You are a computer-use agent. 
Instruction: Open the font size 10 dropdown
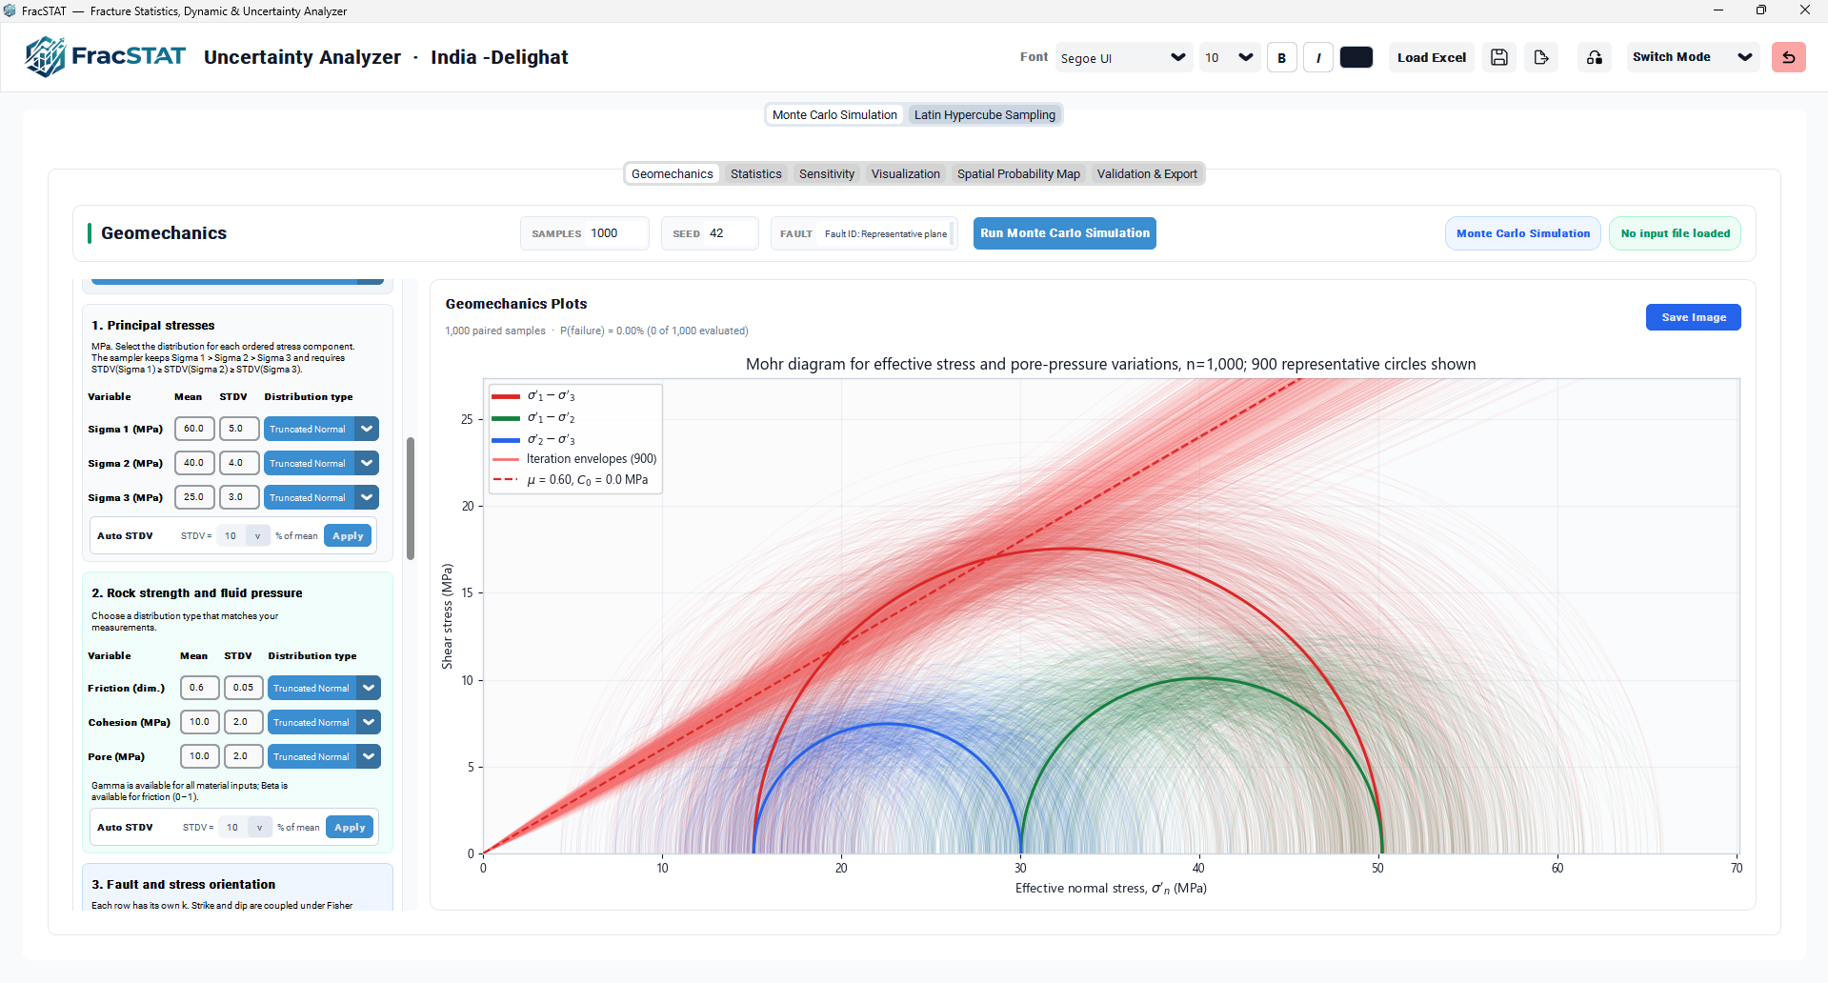click(1230, 57)
